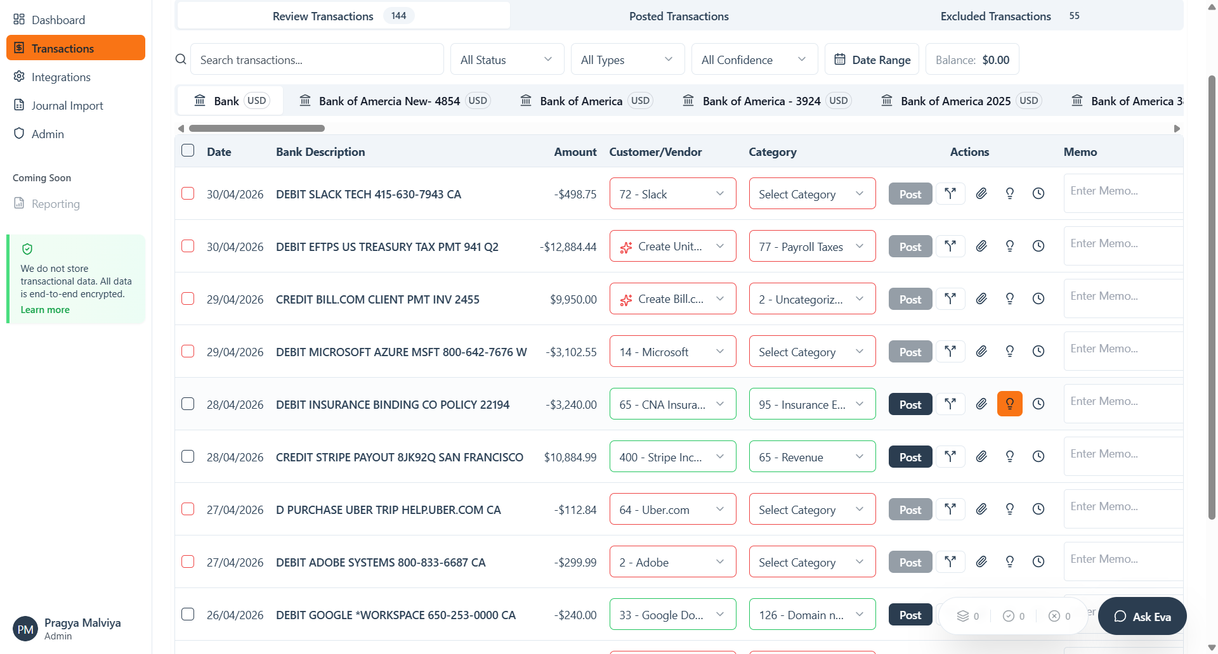The height and width of the screenshot is (654, 1218).
Task: Click paperclip icon on Adobe Systems row
Action: coord(981,562)
